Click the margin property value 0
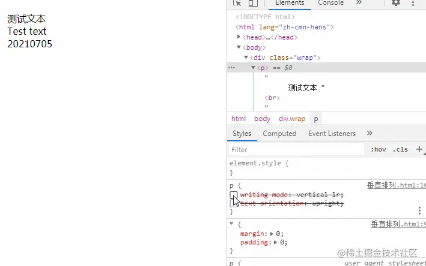Viewport: 426px width, 266px height. click(x=278, y=234)
